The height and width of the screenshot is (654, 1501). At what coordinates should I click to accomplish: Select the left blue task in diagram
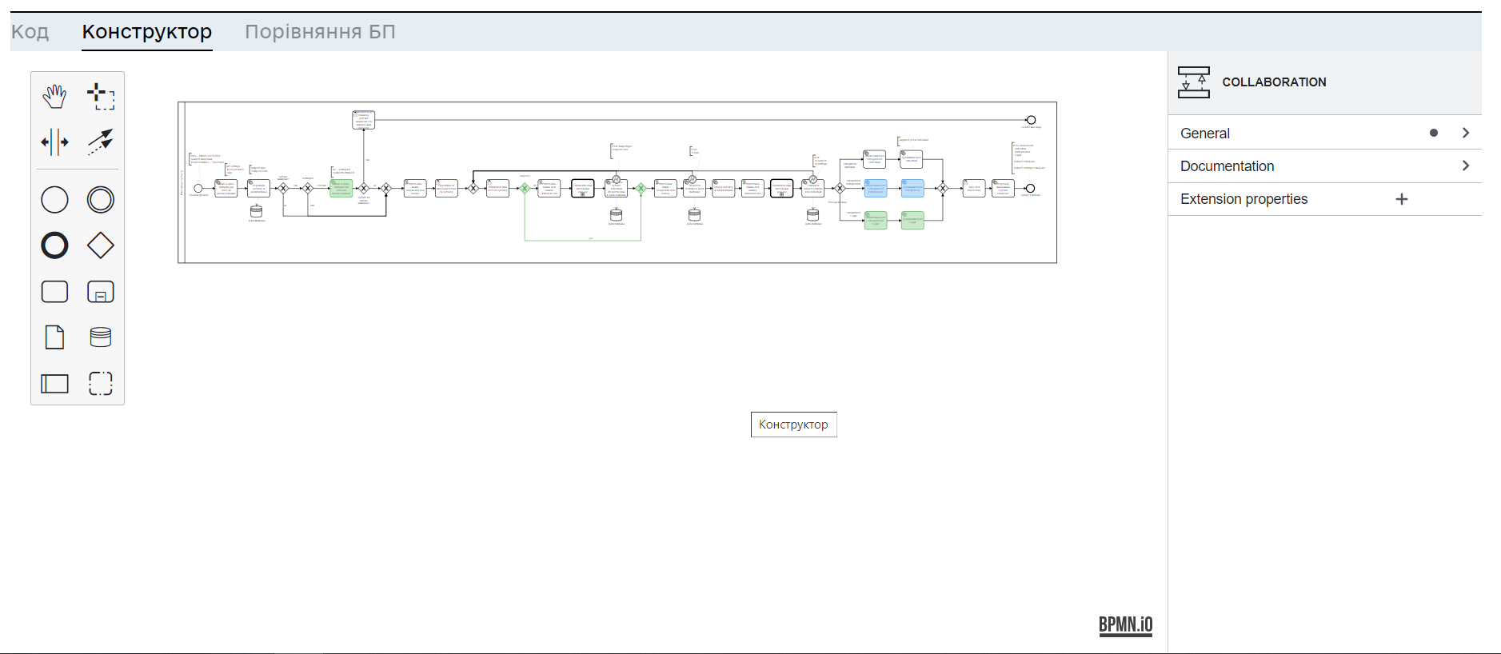pos(876,189)
